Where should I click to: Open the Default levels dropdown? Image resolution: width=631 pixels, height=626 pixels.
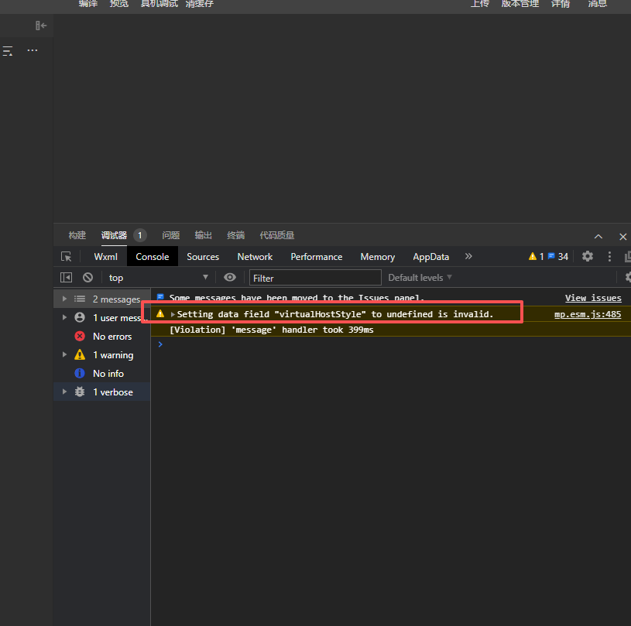tap(420, 277)
